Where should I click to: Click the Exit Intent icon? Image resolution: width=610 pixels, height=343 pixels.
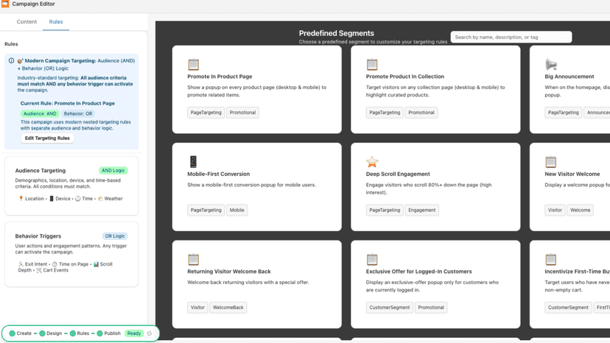point(21,264)
